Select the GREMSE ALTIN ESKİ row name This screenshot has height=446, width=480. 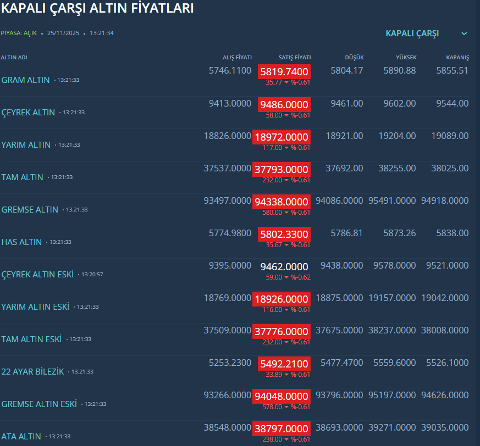pyautogui.click(x=39, y=404)
